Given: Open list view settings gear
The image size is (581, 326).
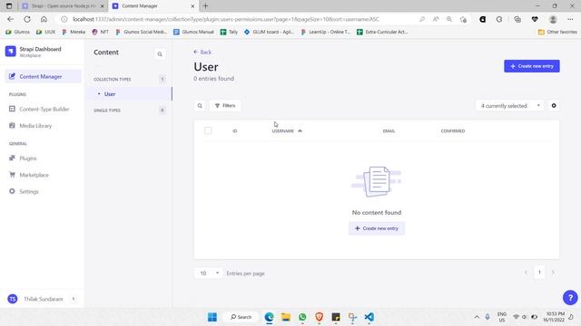Looking at the screenshot, I should pos(554,106).
